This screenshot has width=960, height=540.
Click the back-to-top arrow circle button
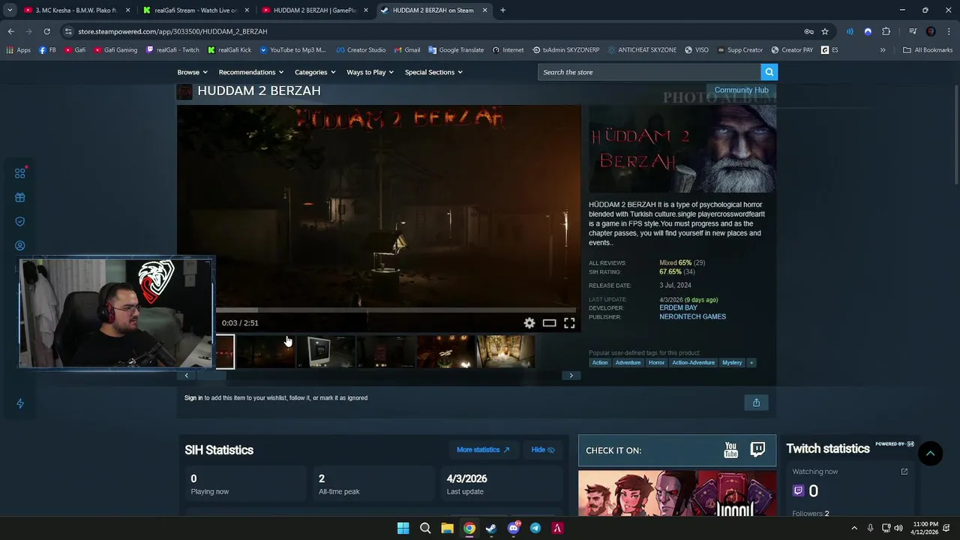point(930,453)
